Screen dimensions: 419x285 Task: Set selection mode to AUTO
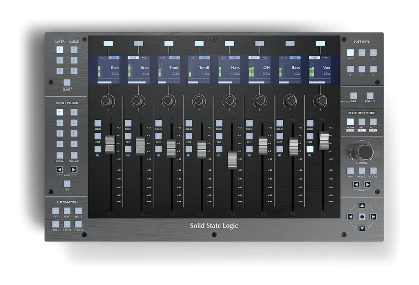373,122
